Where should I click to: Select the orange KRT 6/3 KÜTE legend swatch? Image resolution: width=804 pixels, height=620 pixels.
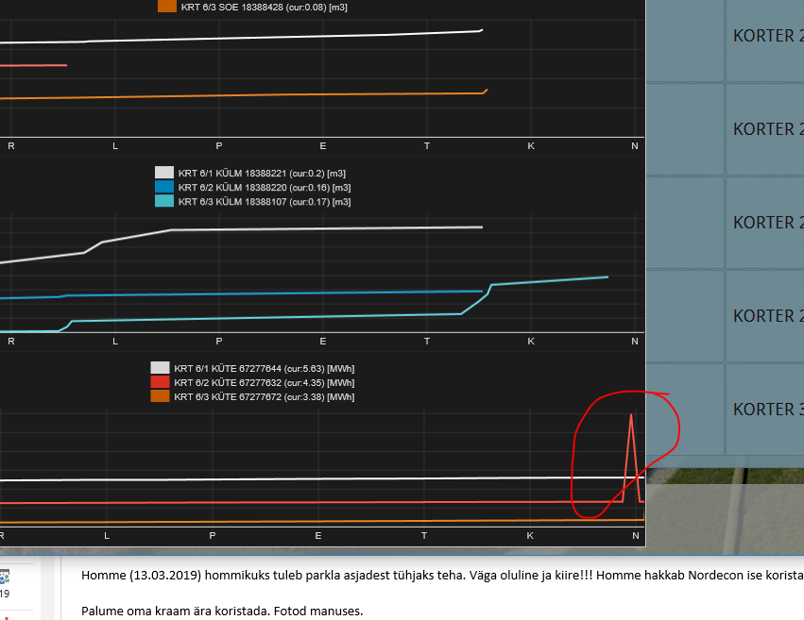pos(161,396)
